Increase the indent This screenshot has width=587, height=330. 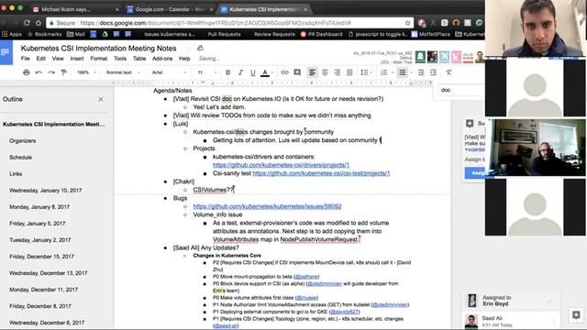(433, 72)
